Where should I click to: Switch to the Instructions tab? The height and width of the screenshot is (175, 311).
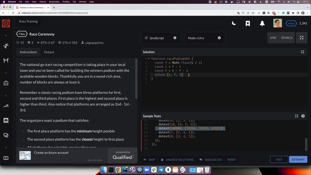pyautogui.click(x=28, y=52)
